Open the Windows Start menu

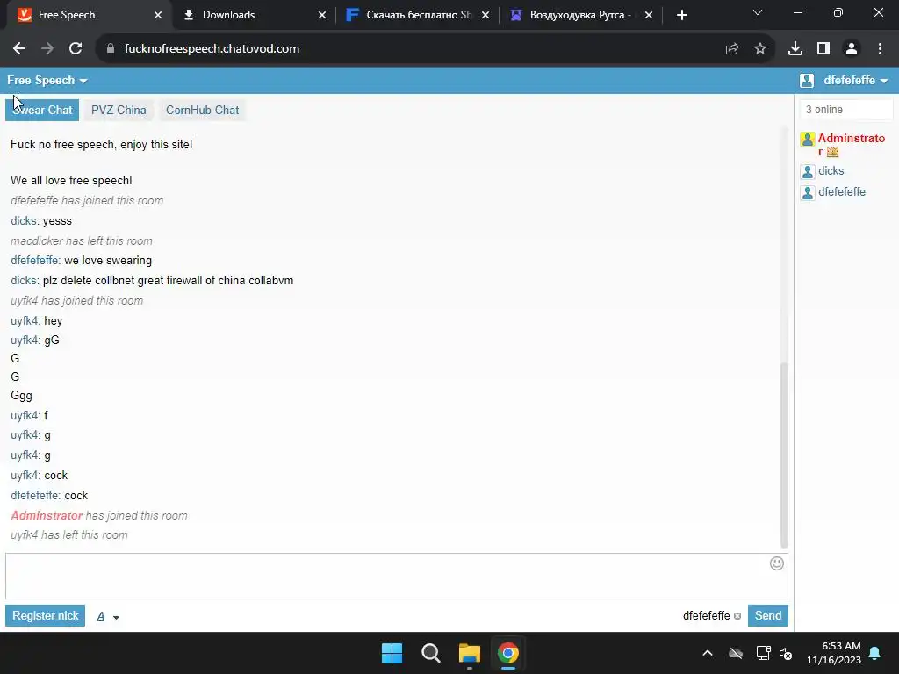pos(392,653)
